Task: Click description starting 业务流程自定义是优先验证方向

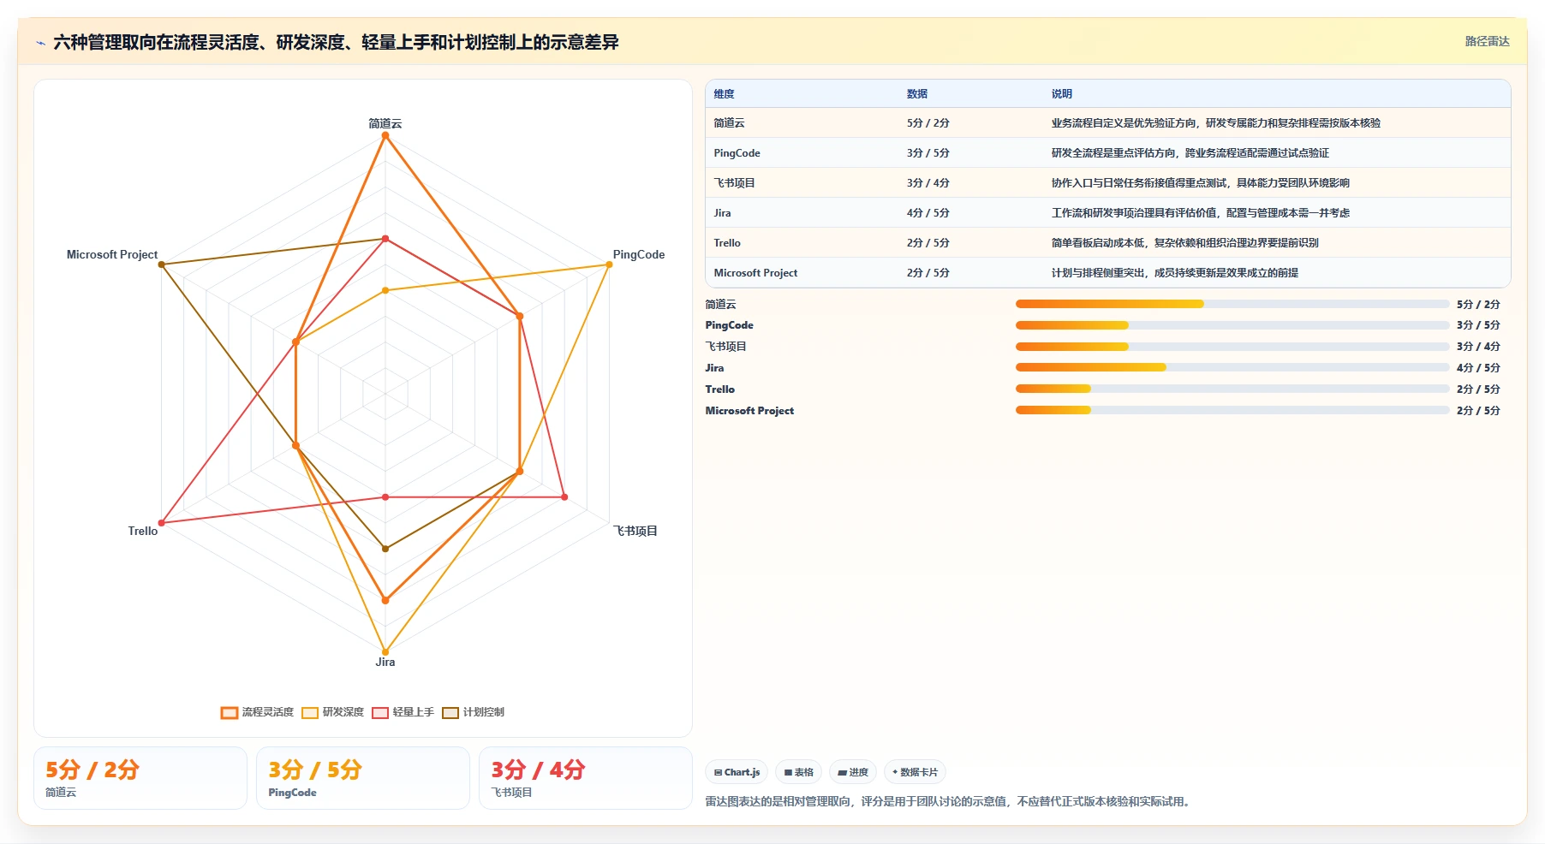Action: (1216, 123)
